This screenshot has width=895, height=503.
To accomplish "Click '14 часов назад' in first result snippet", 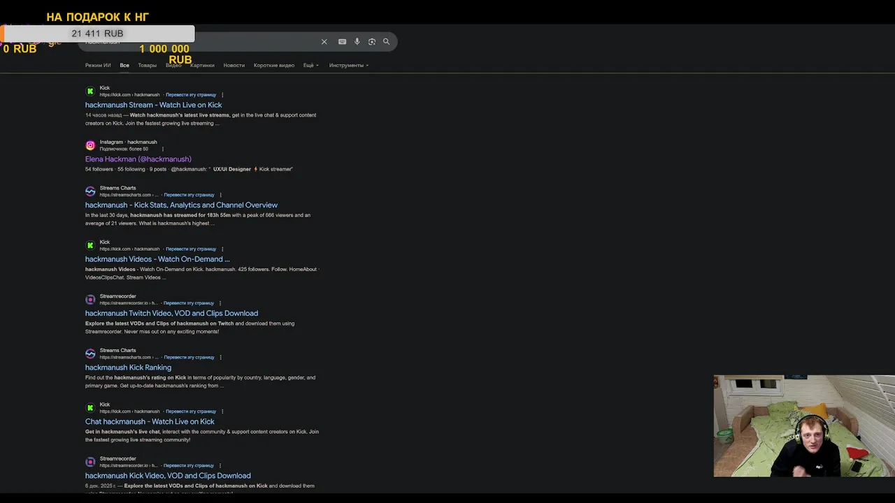I will point(103,115).
